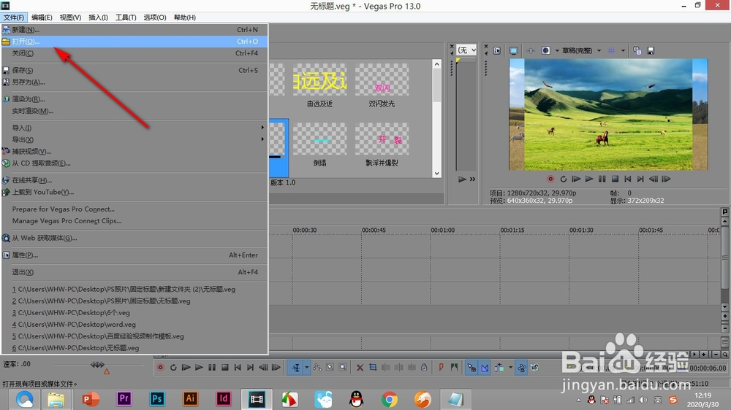Click the Lock event padlock icon

tap(424, 368)
